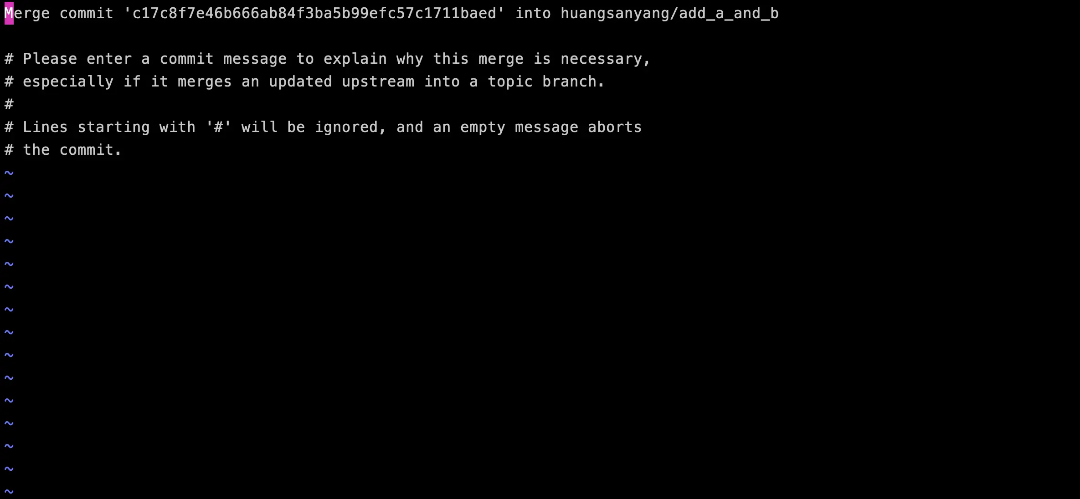
Task: Click the word 'ignored,' in comment
Action: click(x=351, y=127)
